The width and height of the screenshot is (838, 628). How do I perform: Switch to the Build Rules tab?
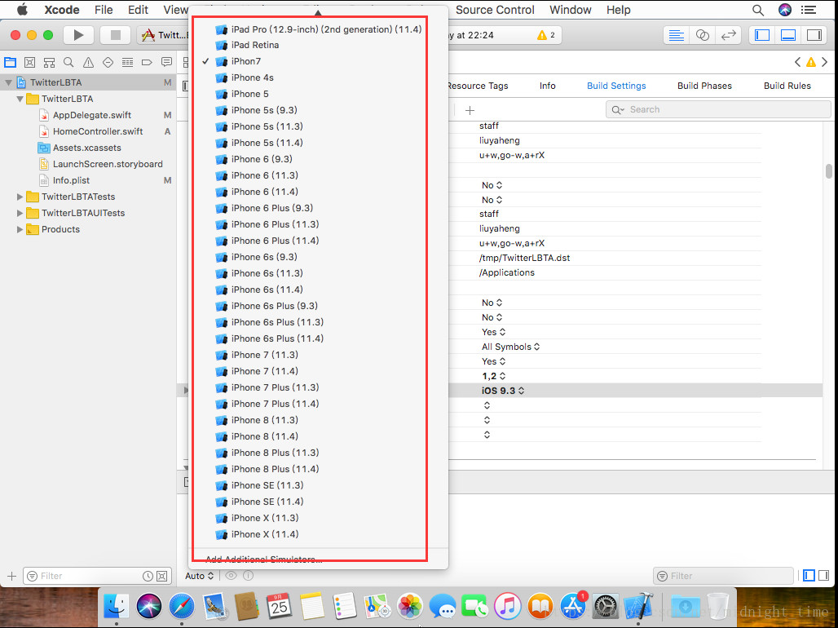coord(787,86)
